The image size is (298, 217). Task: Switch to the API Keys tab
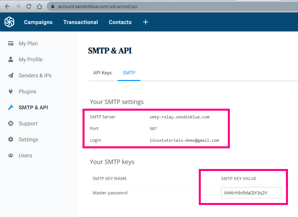tap(102, 73)
